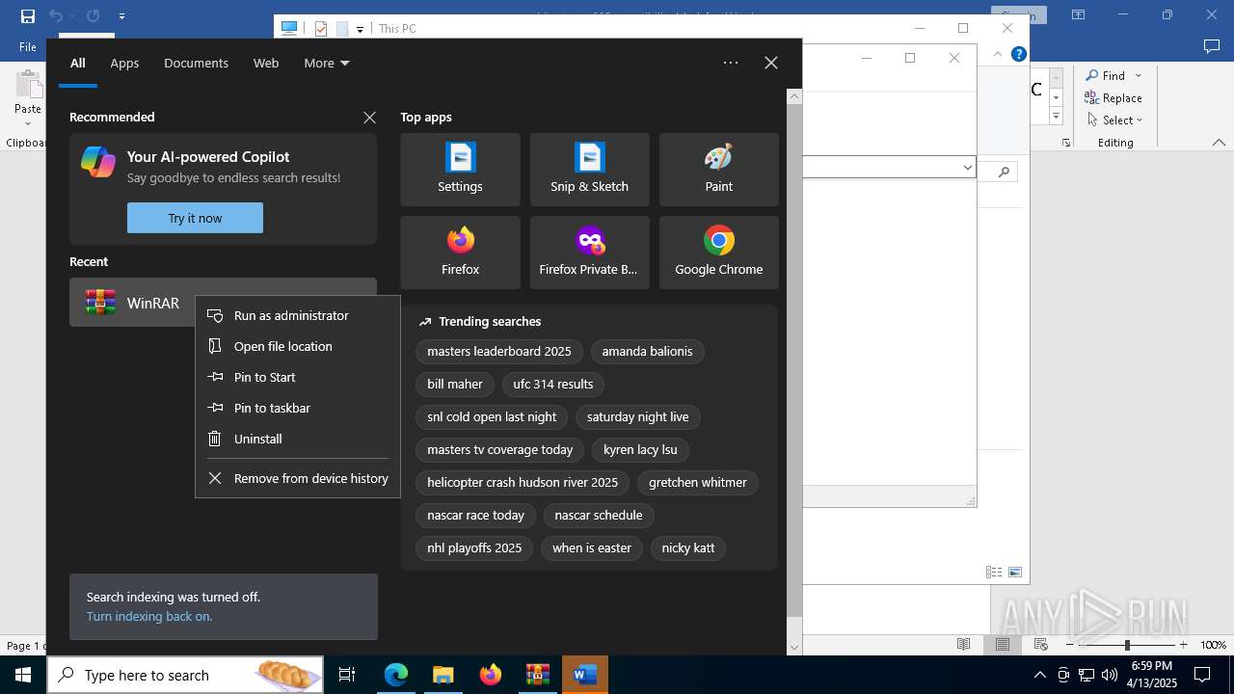Open Task View on taskbar
1234x694 pixels.
[x=347, y=675]
